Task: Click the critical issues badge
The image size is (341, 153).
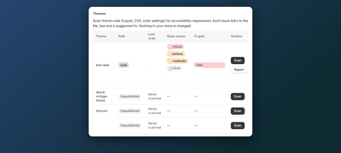Action: pyautogui.click(x=175, y=47)
